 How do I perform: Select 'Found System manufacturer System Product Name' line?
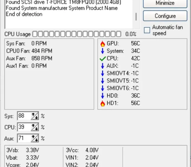[62, 8]
